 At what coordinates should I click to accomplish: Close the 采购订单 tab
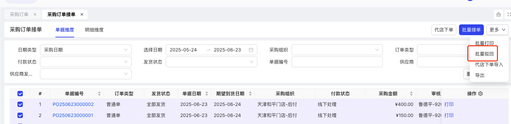point(35,14)
